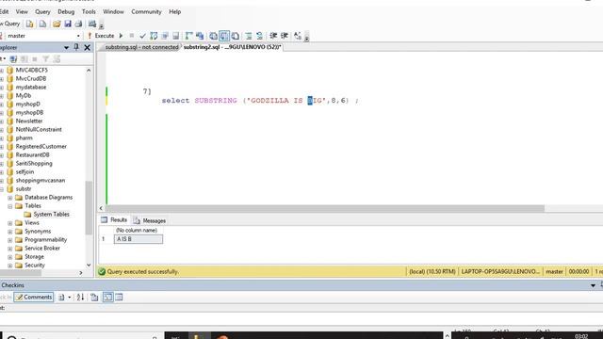Display the estimated execution plan icon
The image size is (603, 339).
coord(154,36)
